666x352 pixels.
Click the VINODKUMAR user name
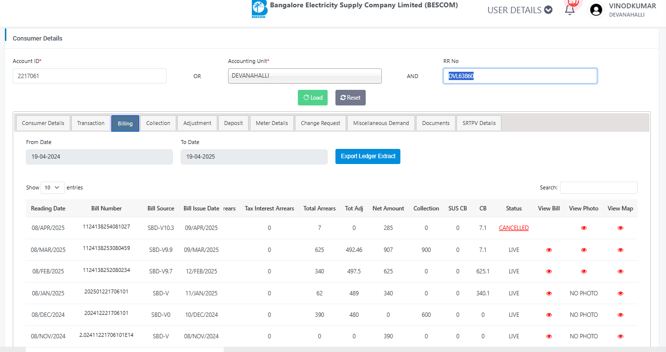(632, 6)
